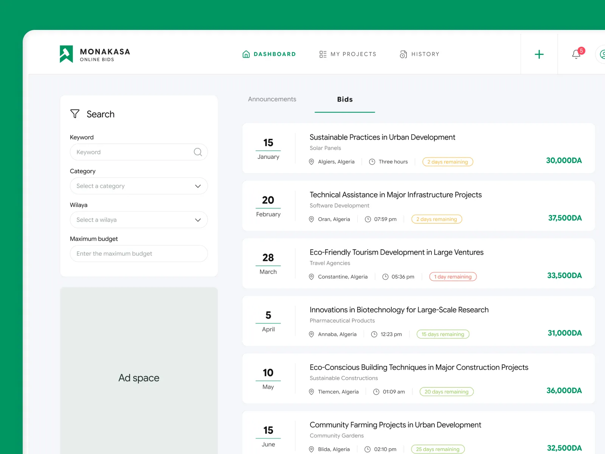The height and width of the screenshot is (454, 605).
Task: Click the Monakasa logo icon
Action: (x=66, y=54)
